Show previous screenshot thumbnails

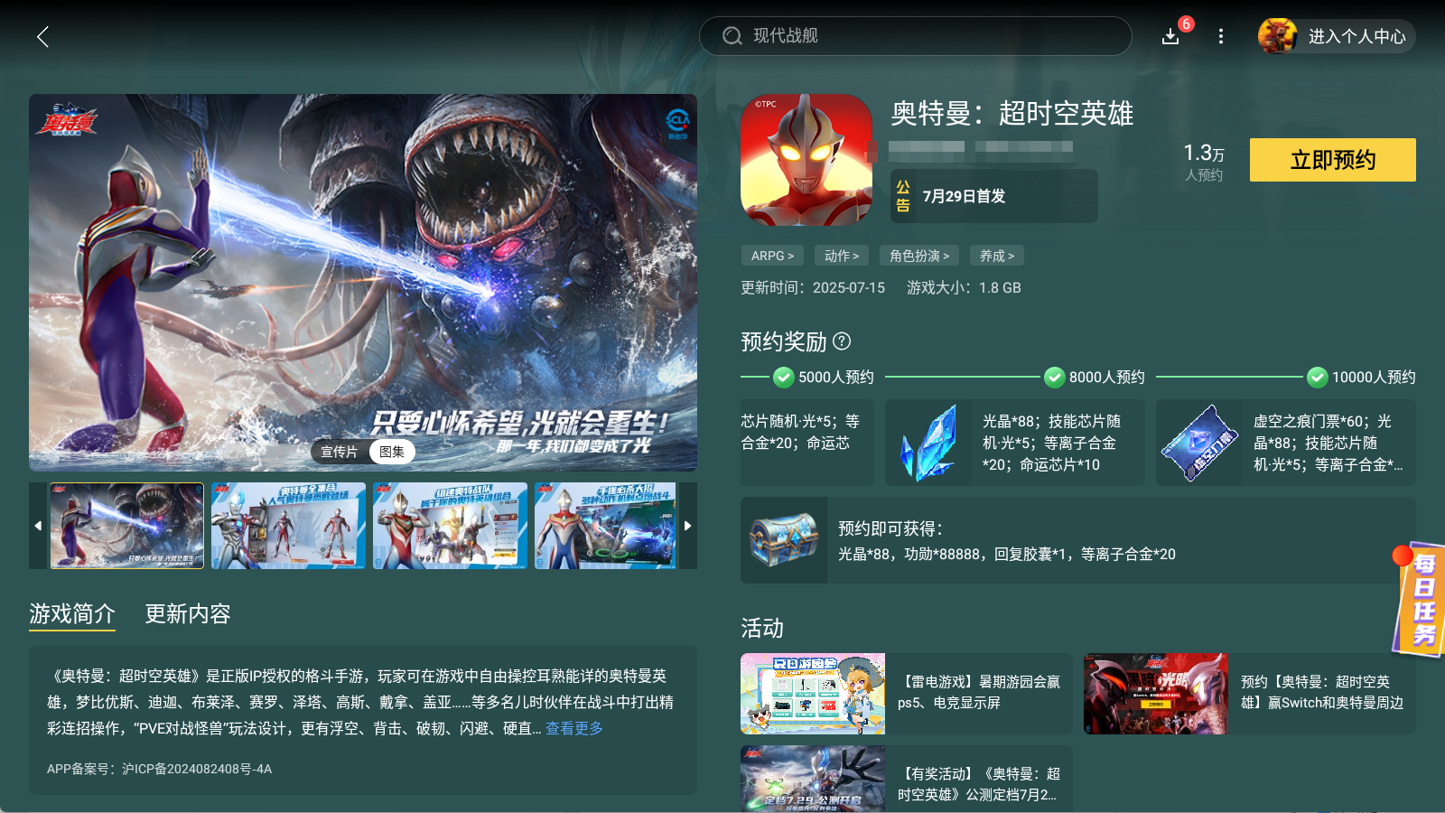(x=38, y=526)
